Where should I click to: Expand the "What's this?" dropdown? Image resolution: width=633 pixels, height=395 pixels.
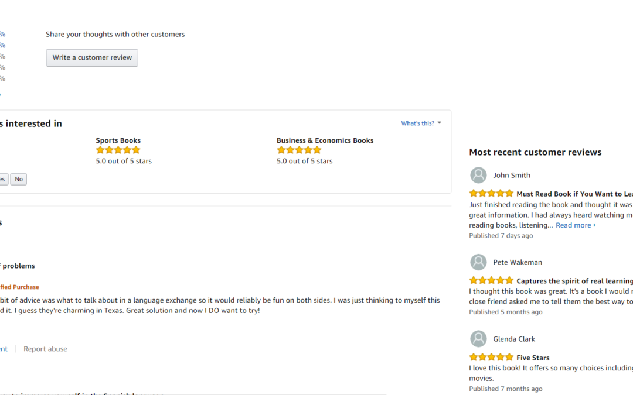click(x=421, y=123)
